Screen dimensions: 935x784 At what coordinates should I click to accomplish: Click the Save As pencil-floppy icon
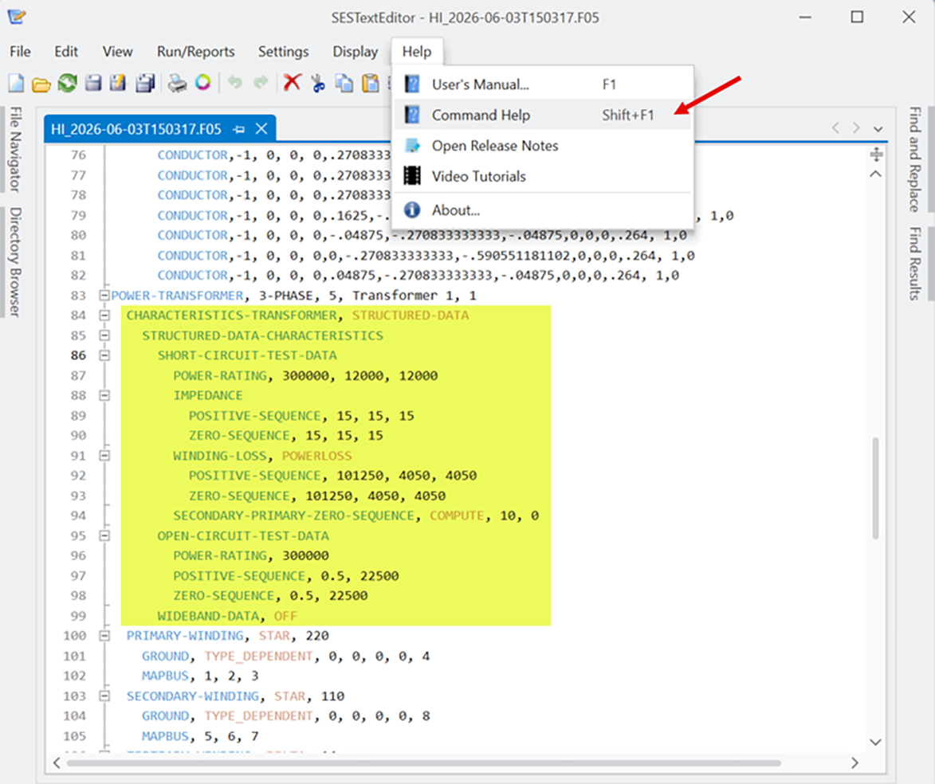118,82
